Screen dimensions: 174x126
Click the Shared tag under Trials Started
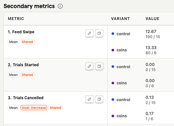tap(27, 75)
